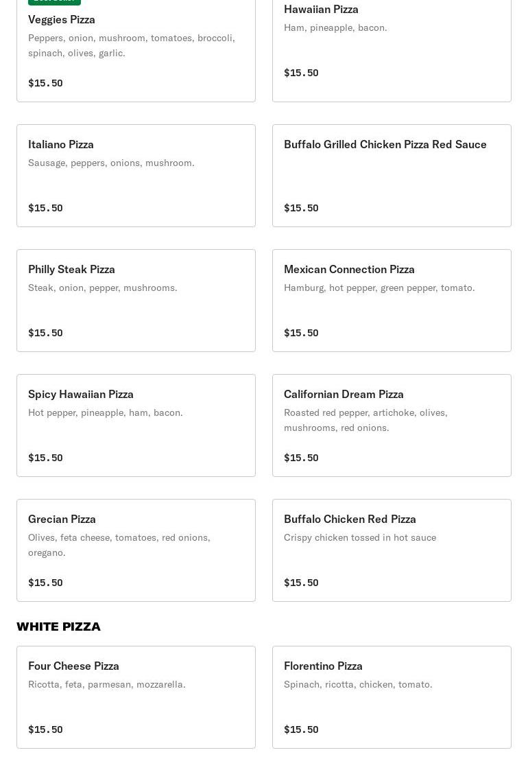This screenshot has width=528, height=759.
Task: Select the Grecian Pizza item
Action: 136,550
